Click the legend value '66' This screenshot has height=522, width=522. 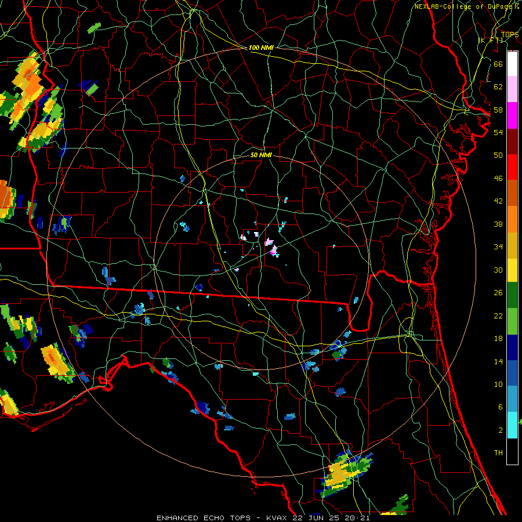498,64
